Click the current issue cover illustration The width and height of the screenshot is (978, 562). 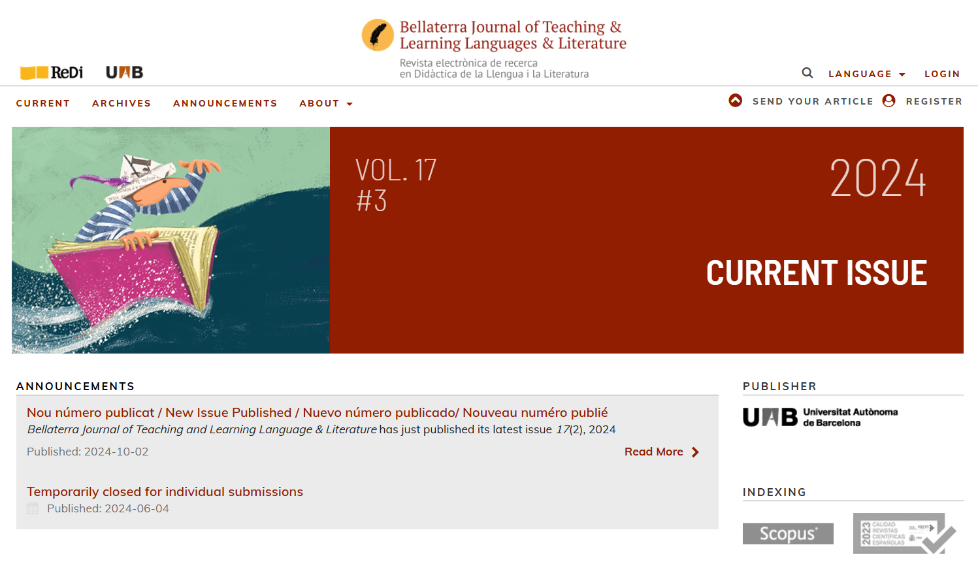coord(171,240)
